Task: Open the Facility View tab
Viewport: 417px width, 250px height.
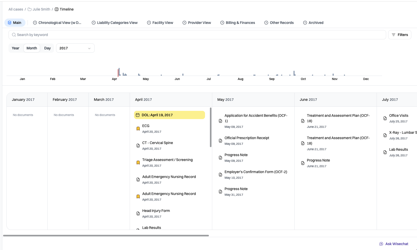Action: point(160,23)
